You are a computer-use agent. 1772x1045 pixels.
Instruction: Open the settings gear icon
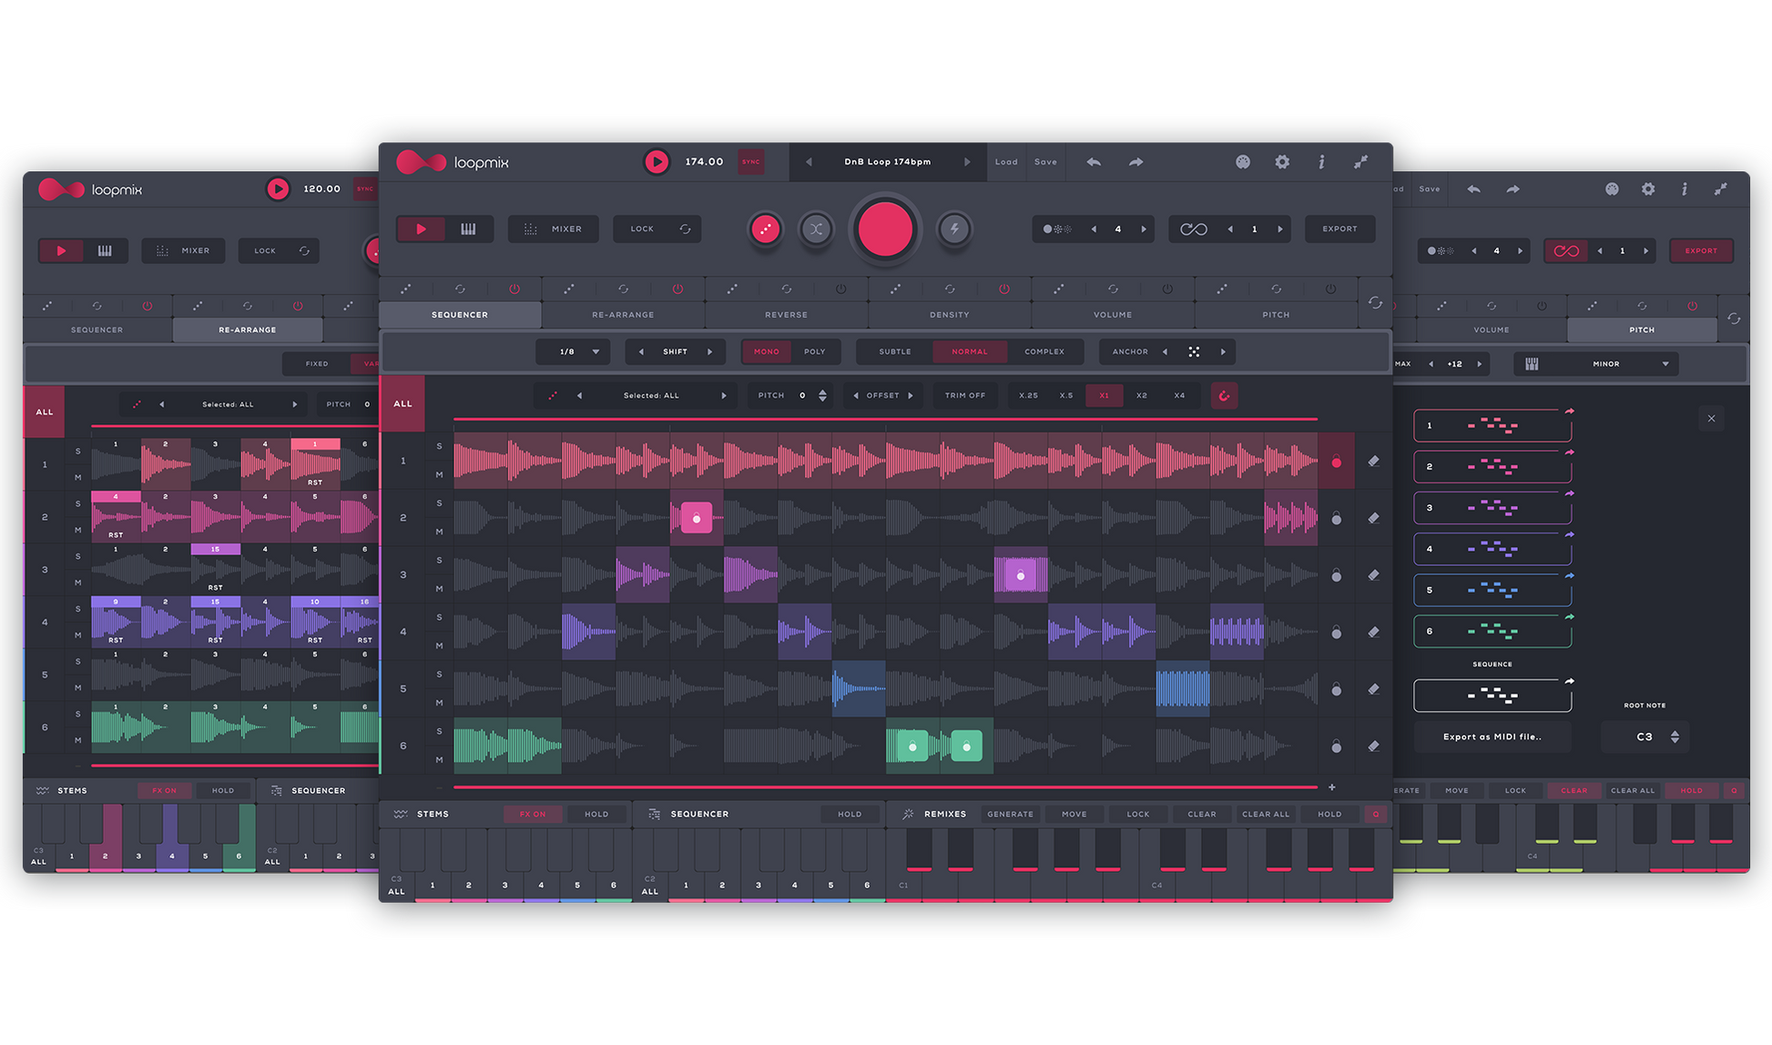pos(1282,161)
